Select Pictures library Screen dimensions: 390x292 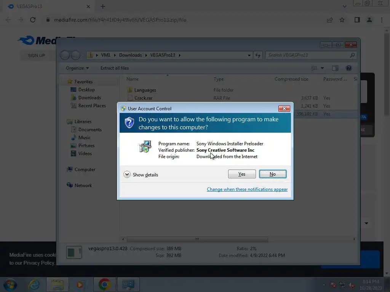click(x=86, y=146)
